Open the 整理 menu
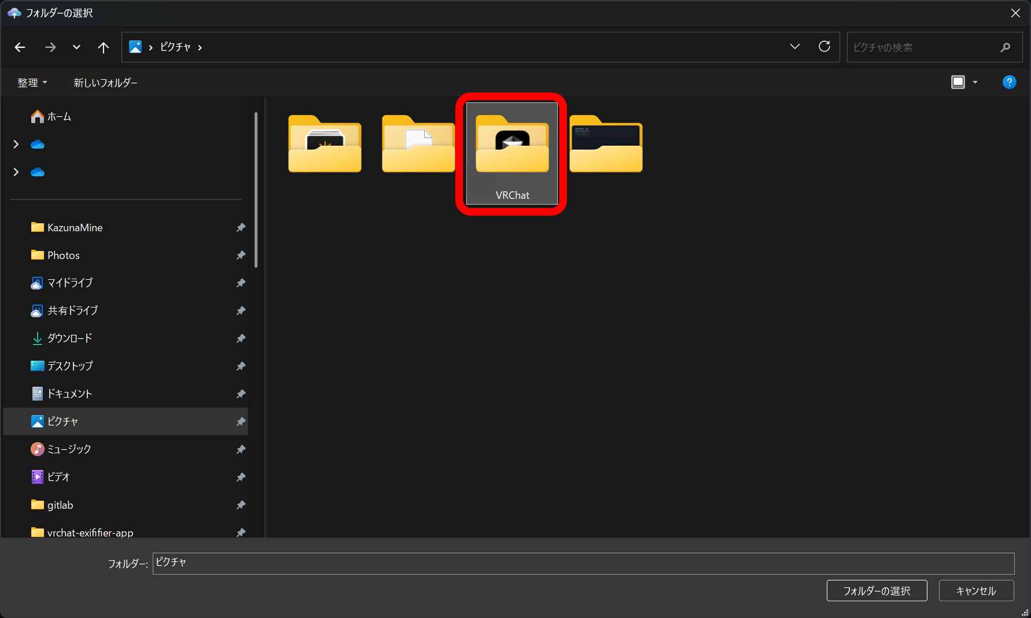The width and height of the screenshot is (1031, 618). click(x=32, y=83)
